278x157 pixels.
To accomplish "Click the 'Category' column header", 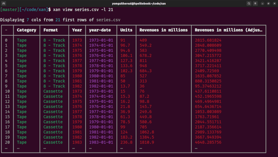I will tap(26, 30).
